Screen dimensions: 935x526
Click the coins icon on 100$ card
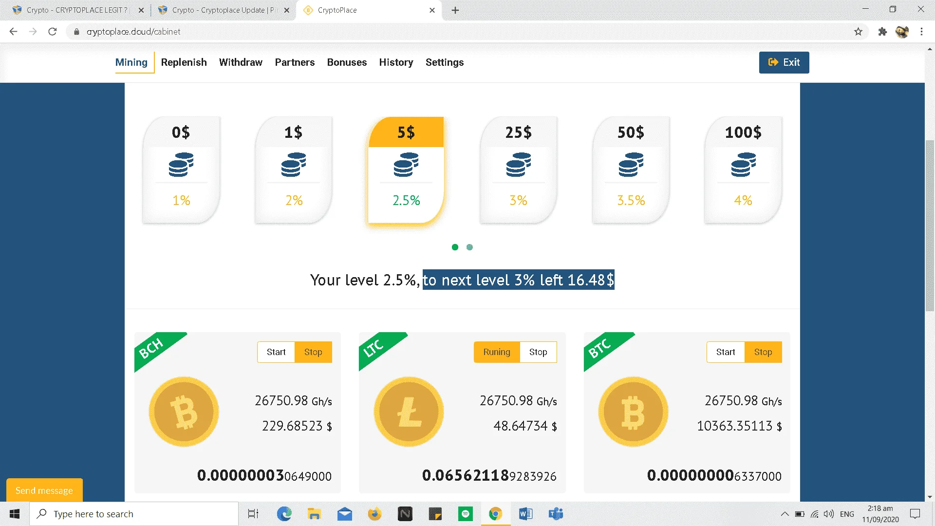pos(744,165)
